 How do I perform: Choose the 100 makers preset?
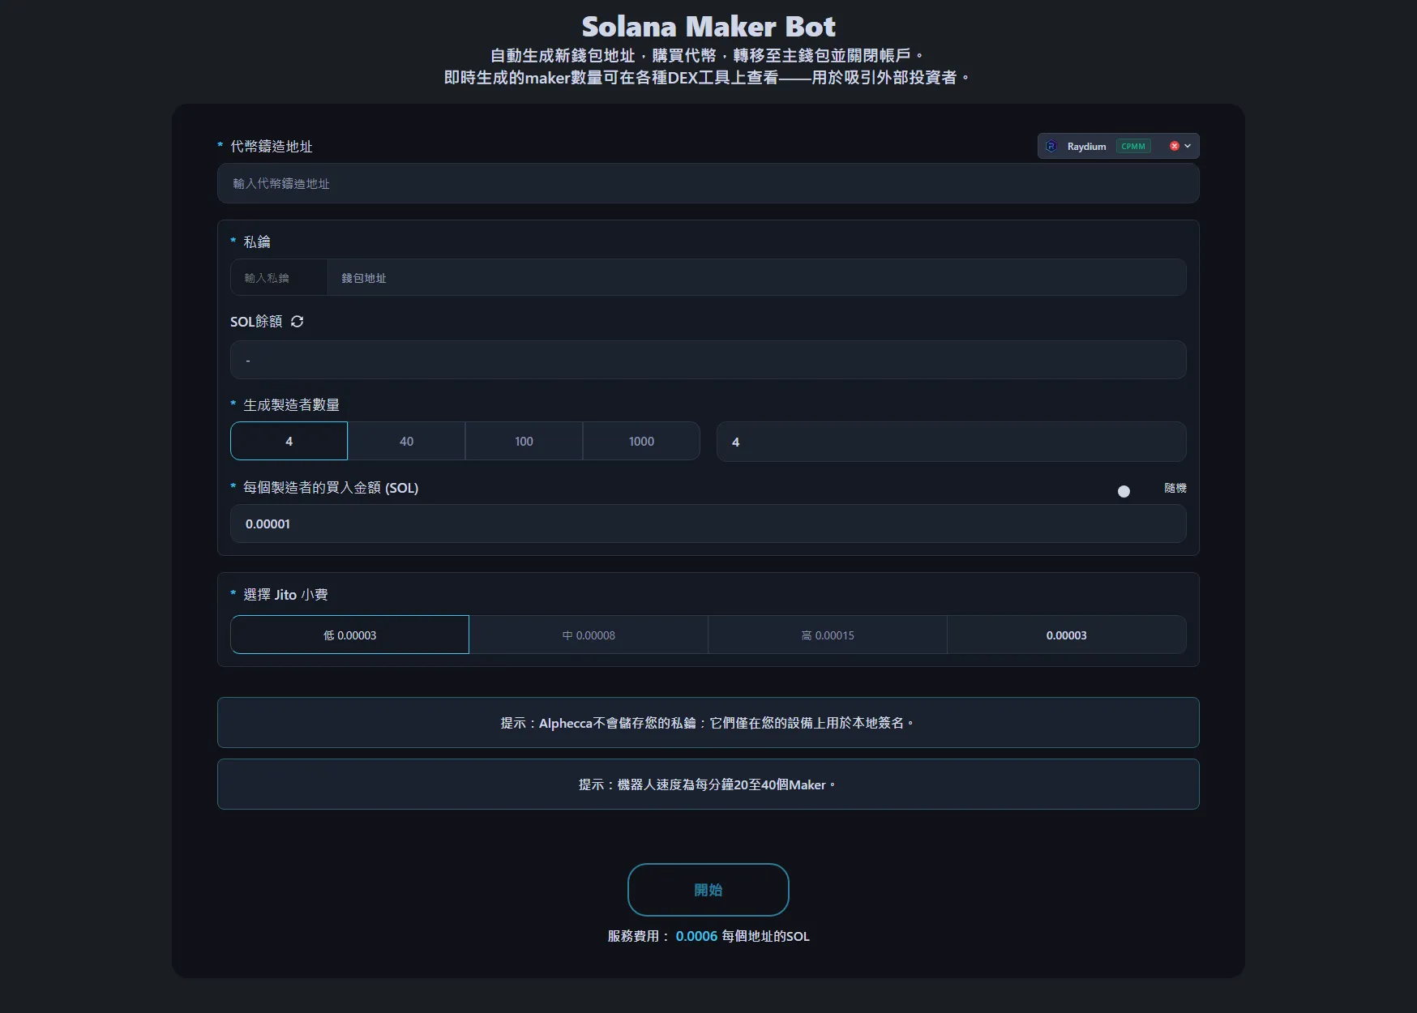tap(524, 442)
